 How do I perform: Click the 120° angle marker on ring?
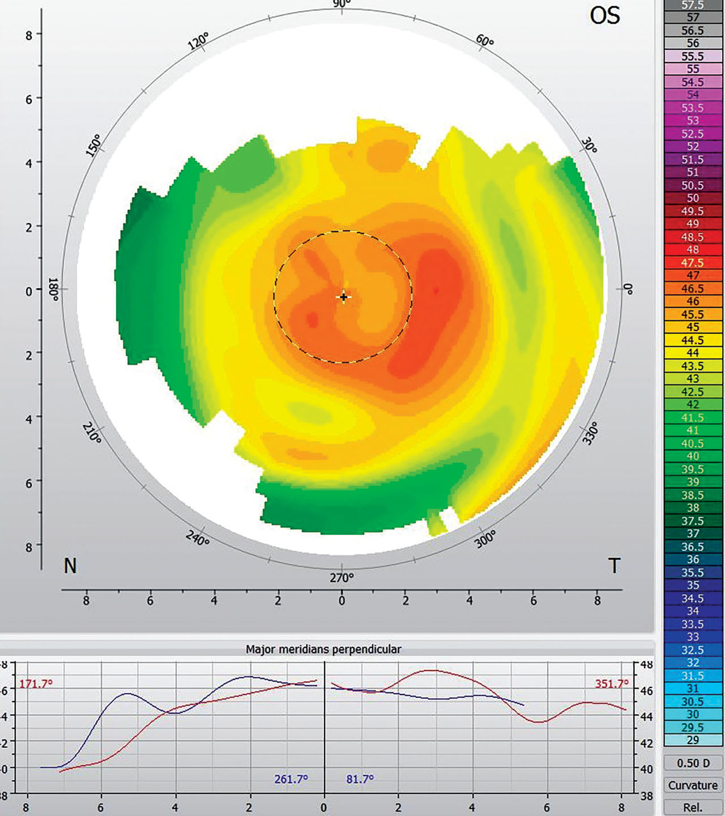pyautogui.click(x=199, y=41)
